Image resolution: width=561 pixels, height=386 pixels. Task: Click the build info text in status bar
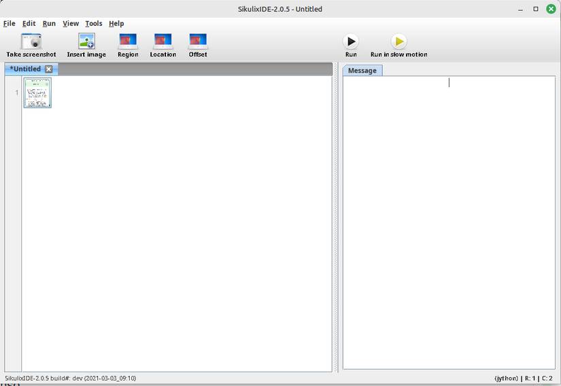click(71, 378)
